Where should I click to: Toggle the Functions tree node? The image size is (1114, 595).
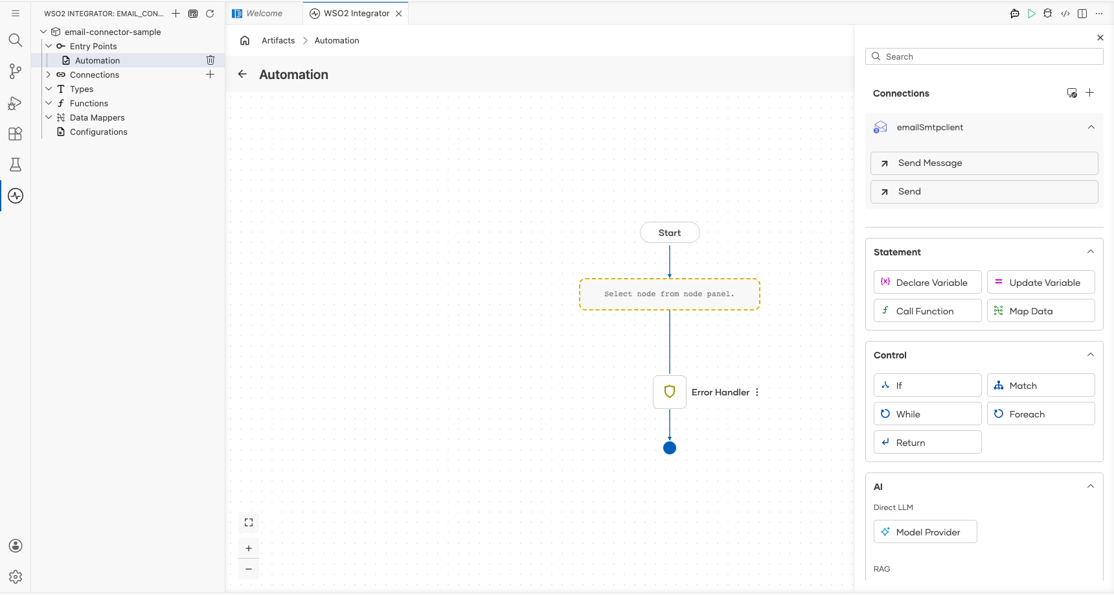(x=49, y=103)
